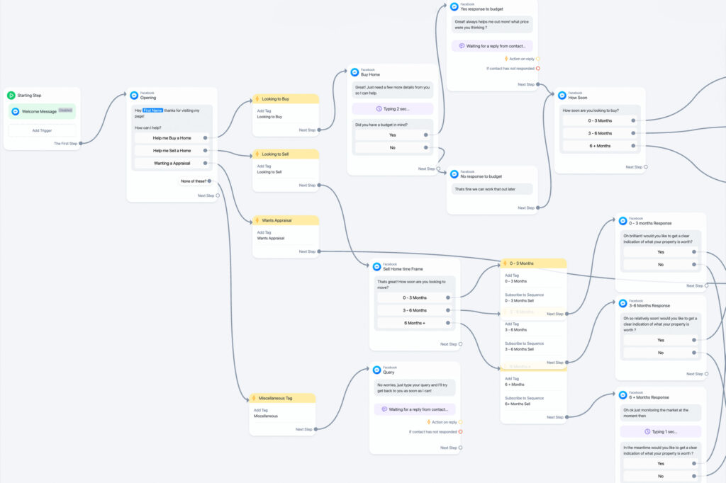Screen dimensions: 726x483
Task: Click the Wanting a Appraisal reply button
Action: coord(172,163)
